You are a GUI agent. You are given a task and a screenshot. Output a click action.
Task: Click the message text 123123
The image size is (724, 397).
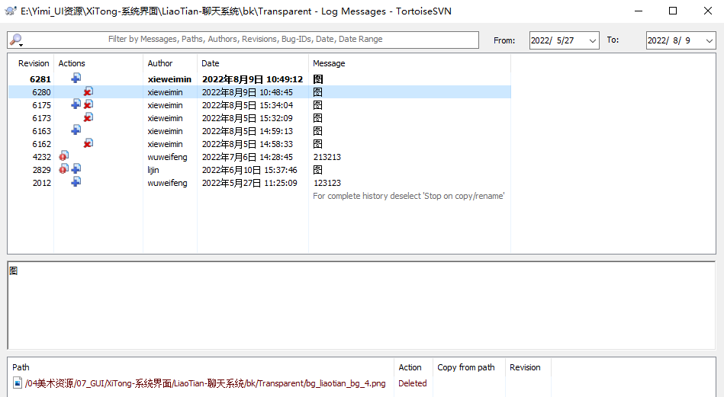click(x=327, y=183)
